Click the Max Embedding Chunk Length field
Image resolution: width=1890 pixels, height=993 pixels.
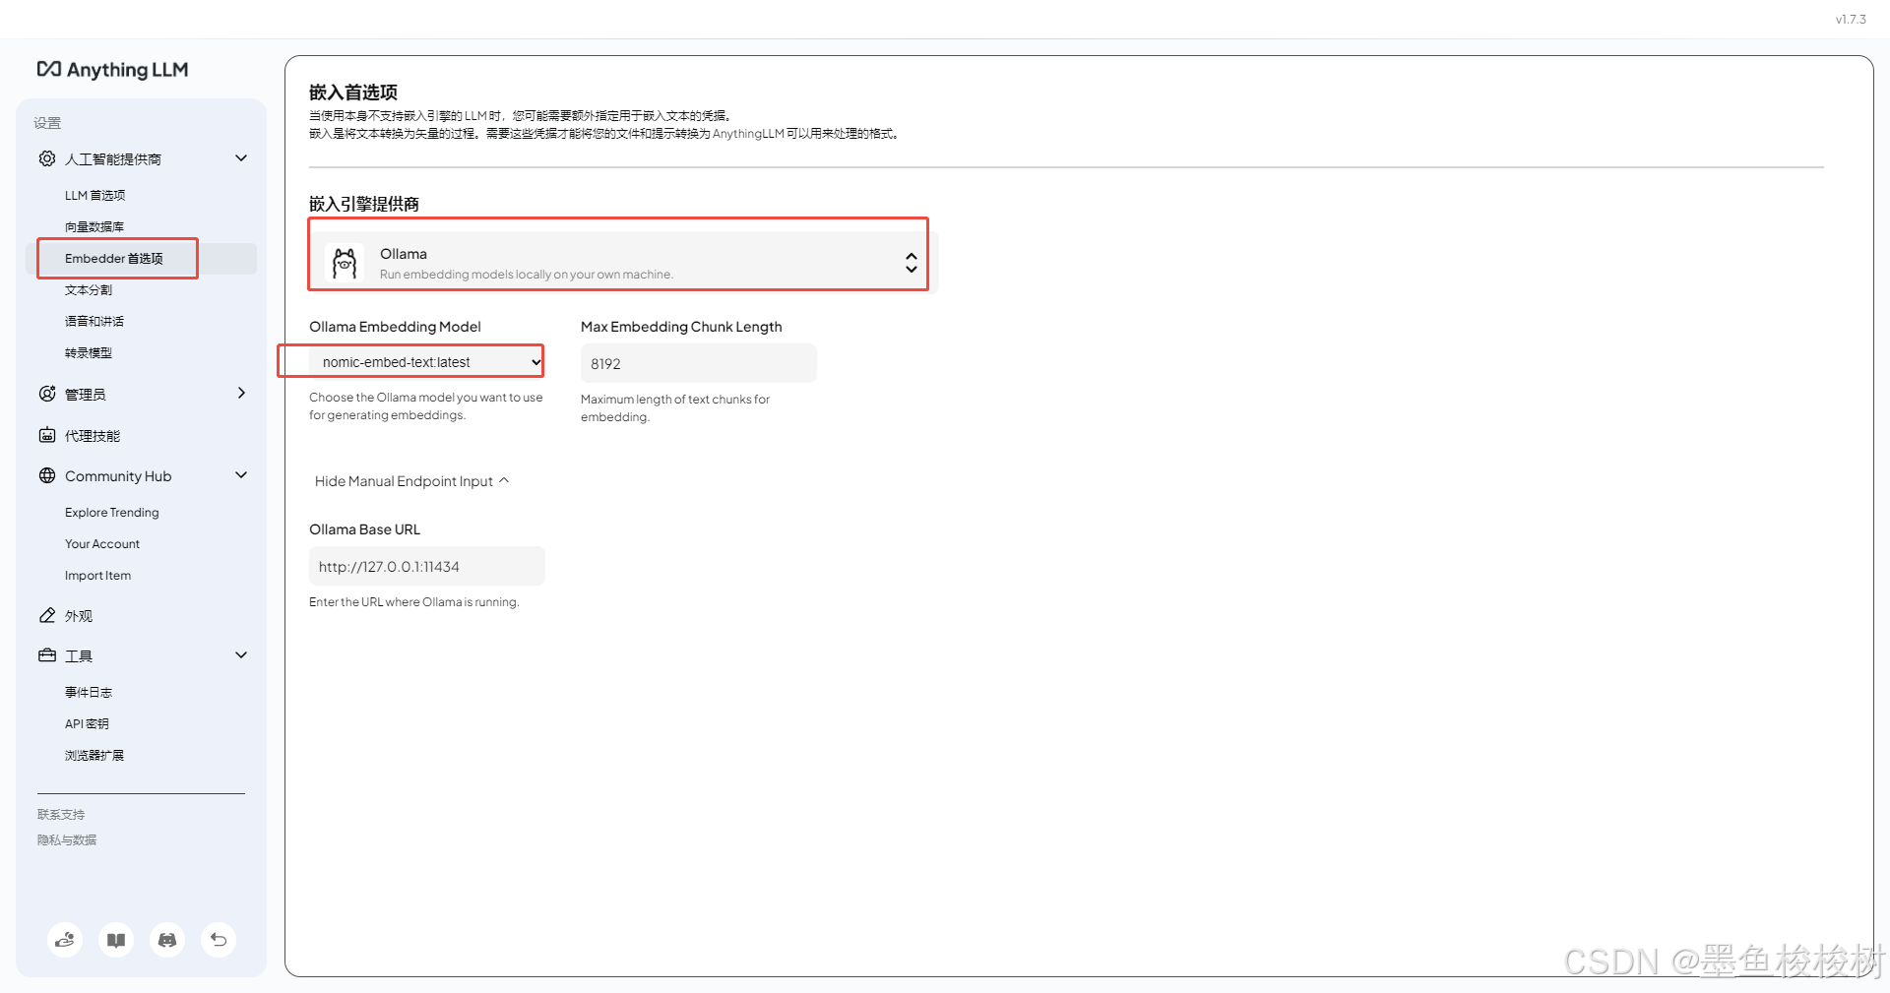point(699,363)
